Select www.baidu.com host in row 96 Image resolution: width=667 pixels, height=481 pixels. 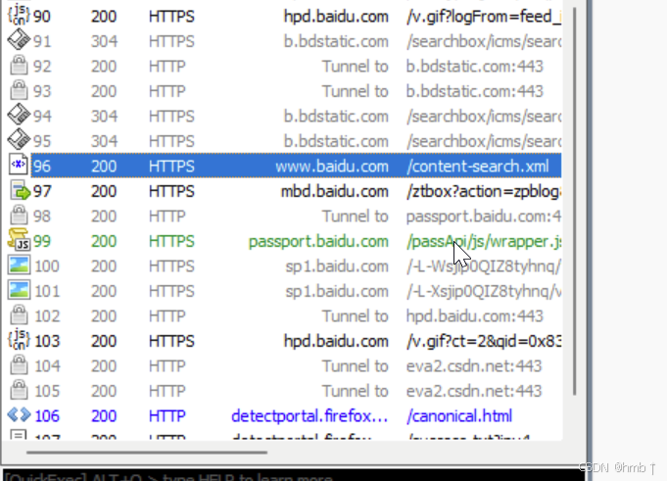332,167
